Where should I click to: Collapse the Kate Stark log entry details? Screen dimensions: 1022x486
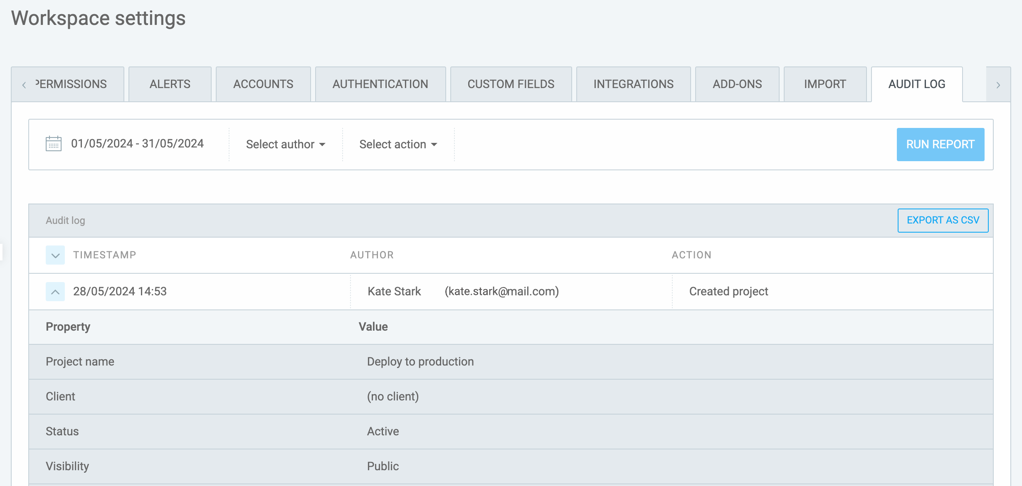(x=54, y=291)
